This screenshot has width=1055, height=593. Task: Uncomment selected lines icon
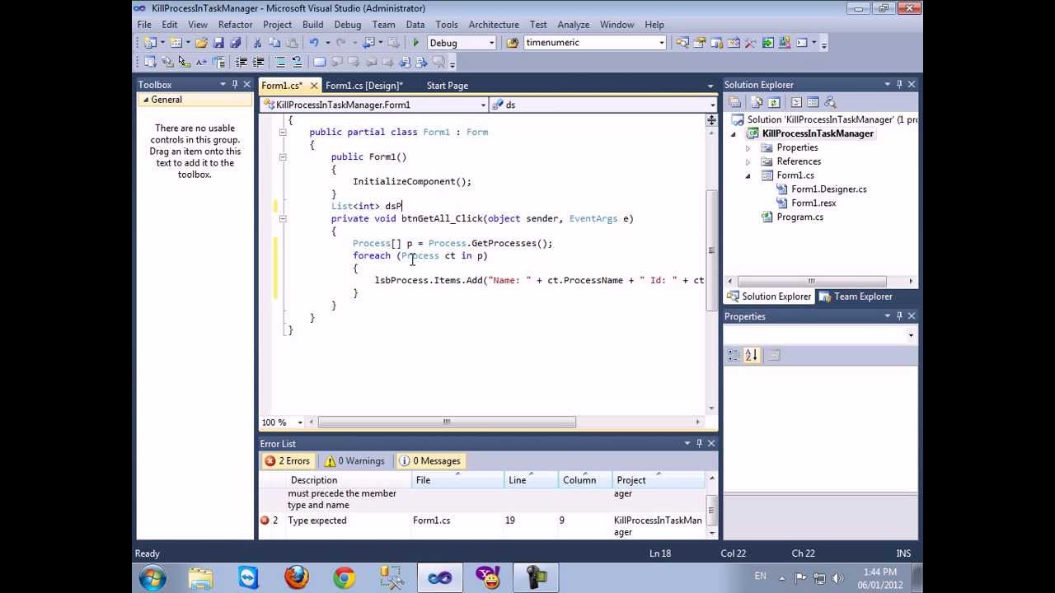[297, 62]
